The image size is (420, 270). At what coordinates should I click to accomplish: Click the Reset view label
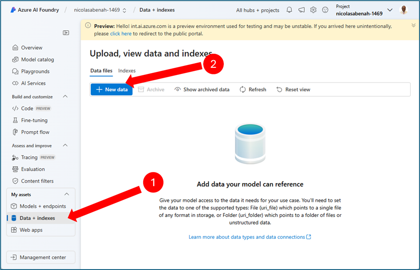(x=298, y=90)
